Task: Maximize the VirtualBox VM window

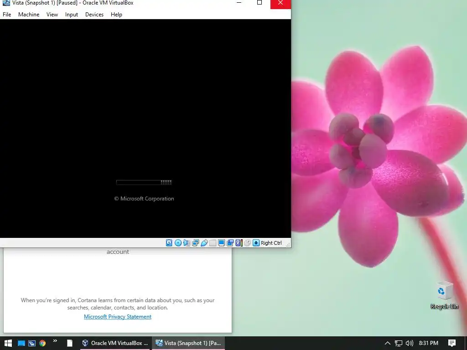Action: tap(259, 3)
